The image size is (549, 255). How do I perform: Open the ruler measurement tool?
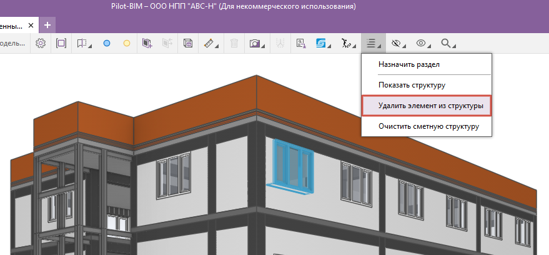pos(211,43)
